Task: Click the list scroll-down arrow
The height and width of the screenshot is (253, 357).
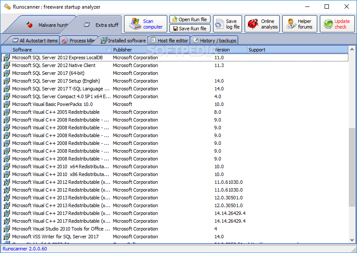Action: (352, 240)
